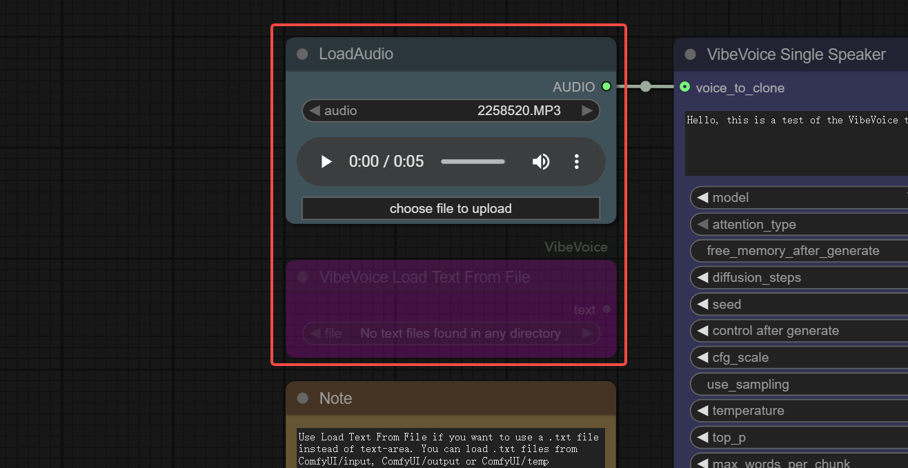
Task: Click left arrow of model widget
Action: click(x=702, y=198)
